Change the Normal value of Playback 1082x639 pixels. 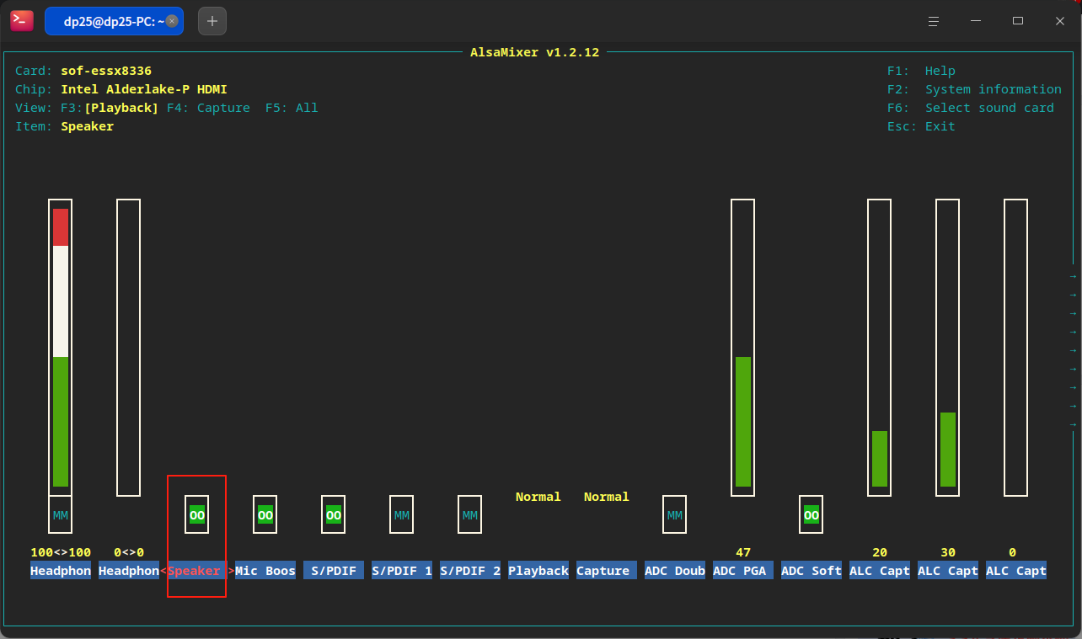[x=538, y=497]
